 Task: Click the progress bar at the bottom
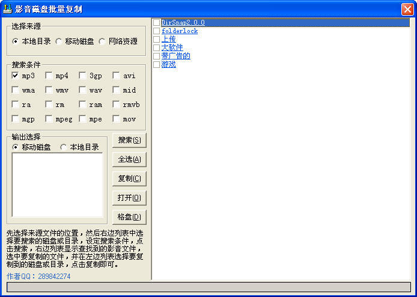[208, 287]
